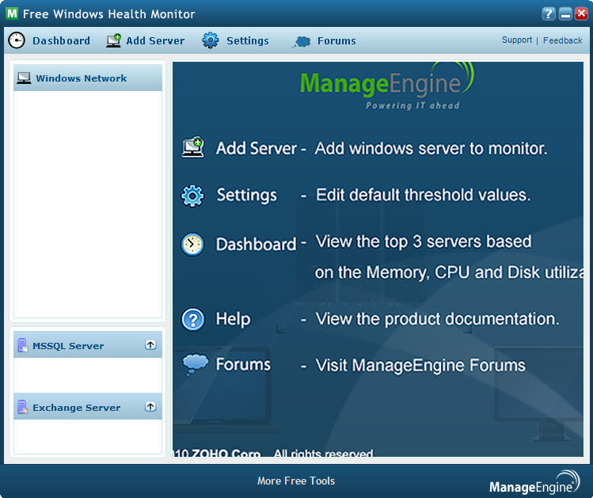Open the Dashboard toolbar label
Viewport: 593px width, 498px height.
pos(61,40)
